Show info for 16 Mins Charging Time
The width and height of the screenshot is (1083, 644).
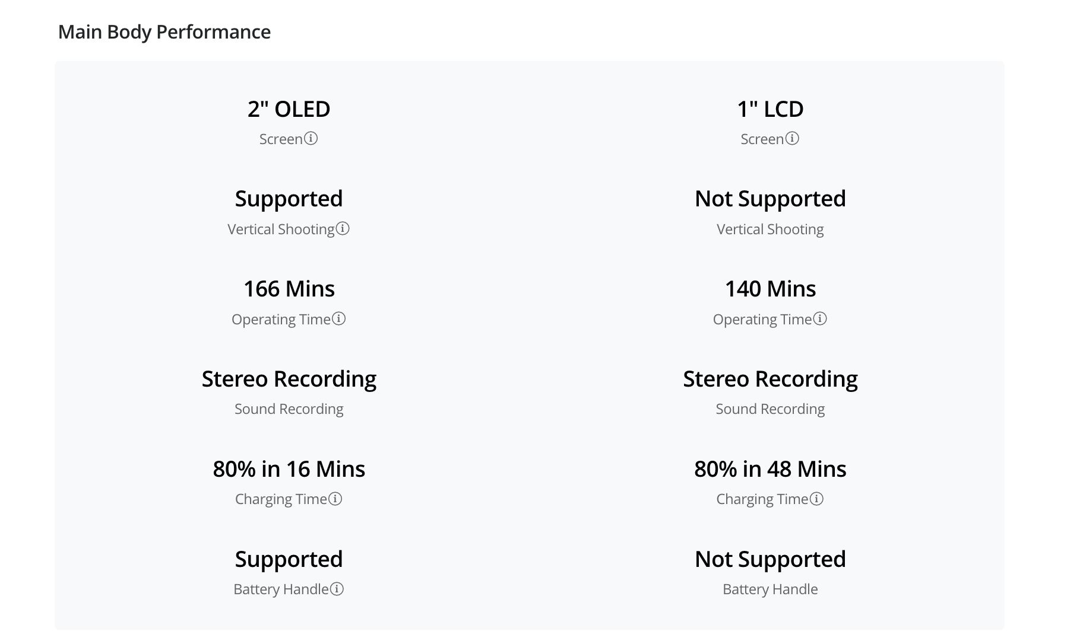point(335,499)
